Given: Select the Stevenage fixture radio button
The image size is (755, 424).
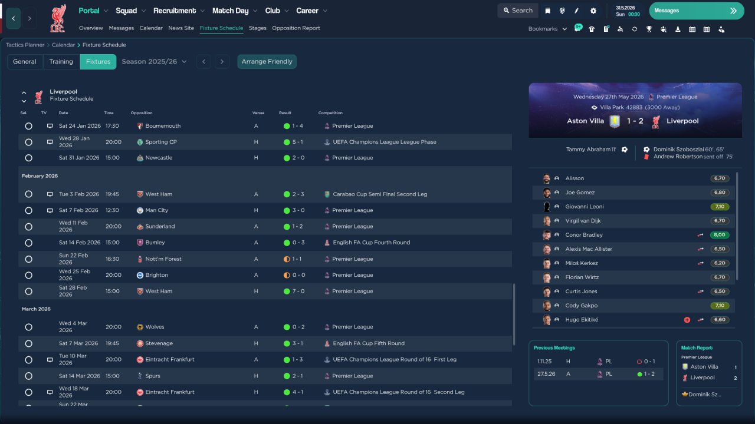Looking at the screenshot, I should [28, 343].
